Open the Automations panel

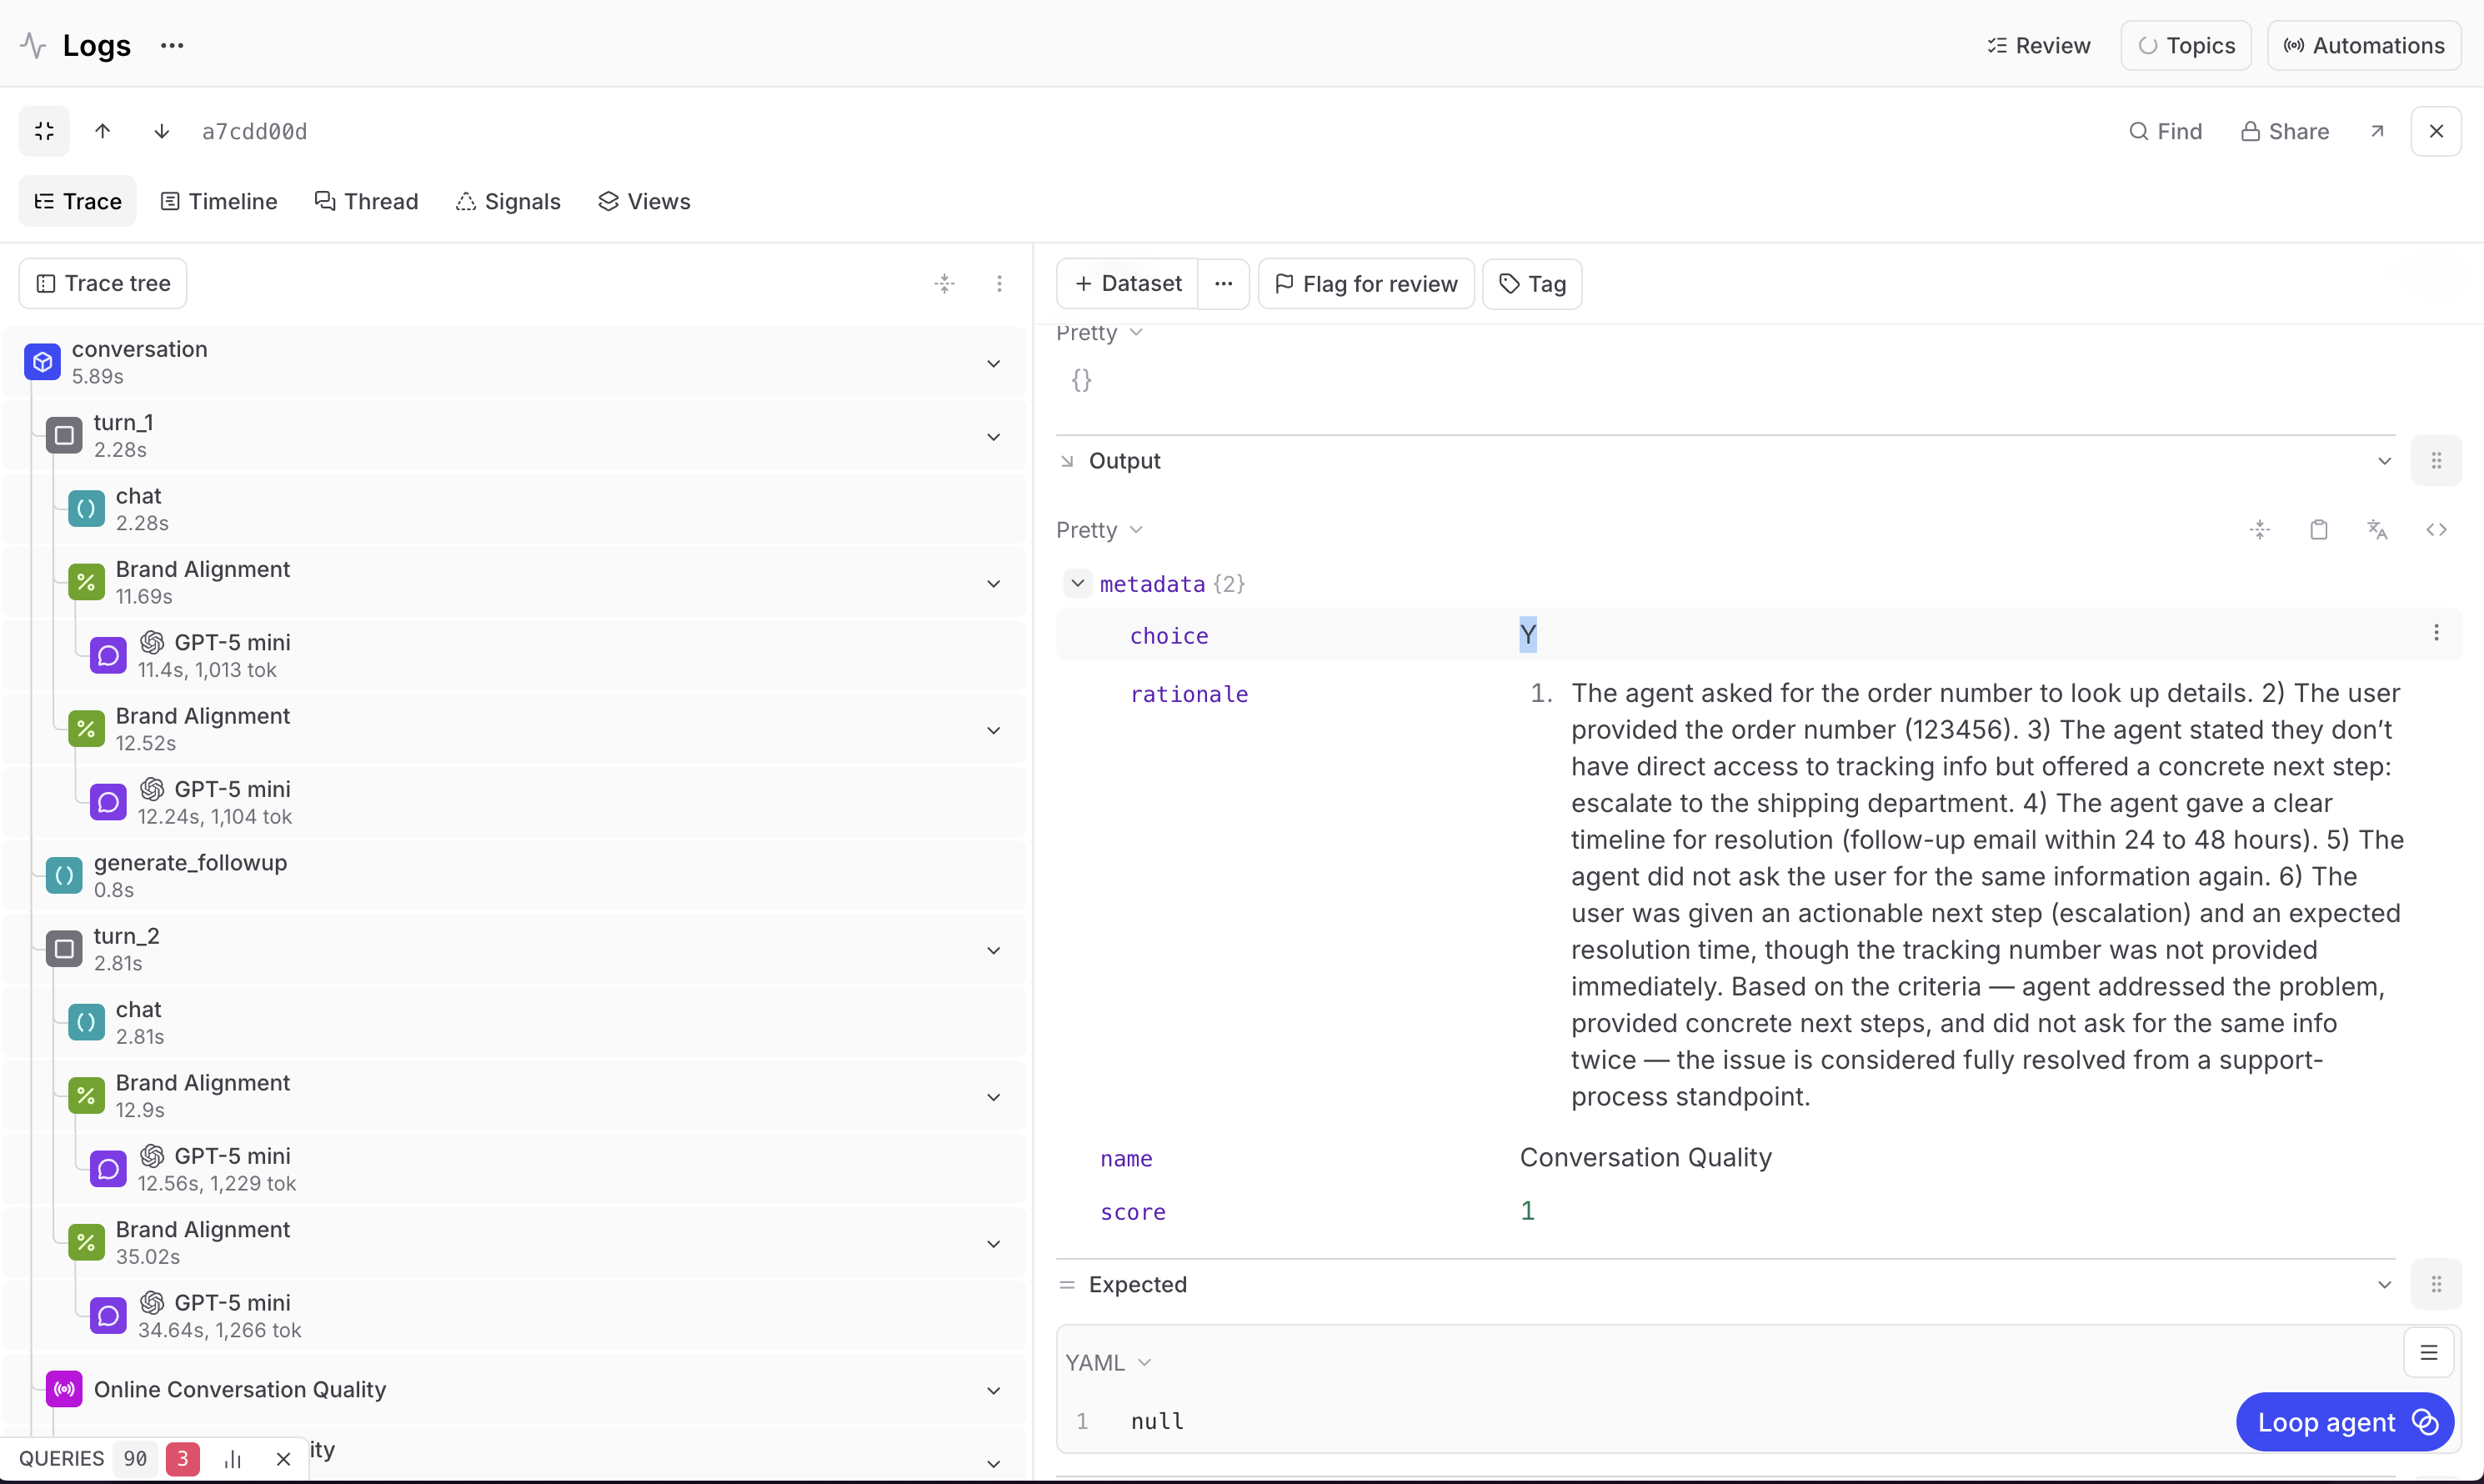(x=2364, y=45)
